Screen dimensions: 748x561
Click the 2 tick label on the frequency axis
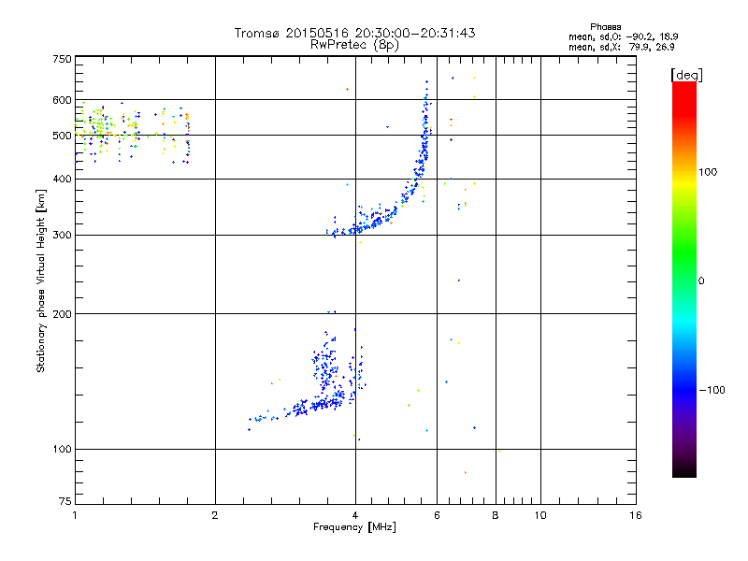(x=215, y=516)
